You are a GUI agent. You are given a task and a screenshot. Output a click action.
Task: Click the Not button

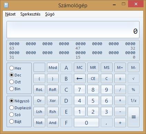(39, 123)
